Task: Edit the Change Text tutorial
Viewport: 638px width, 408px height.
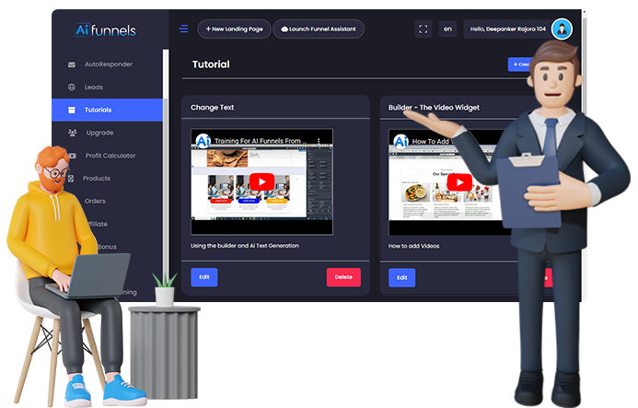Action: (x=204, y=277)
